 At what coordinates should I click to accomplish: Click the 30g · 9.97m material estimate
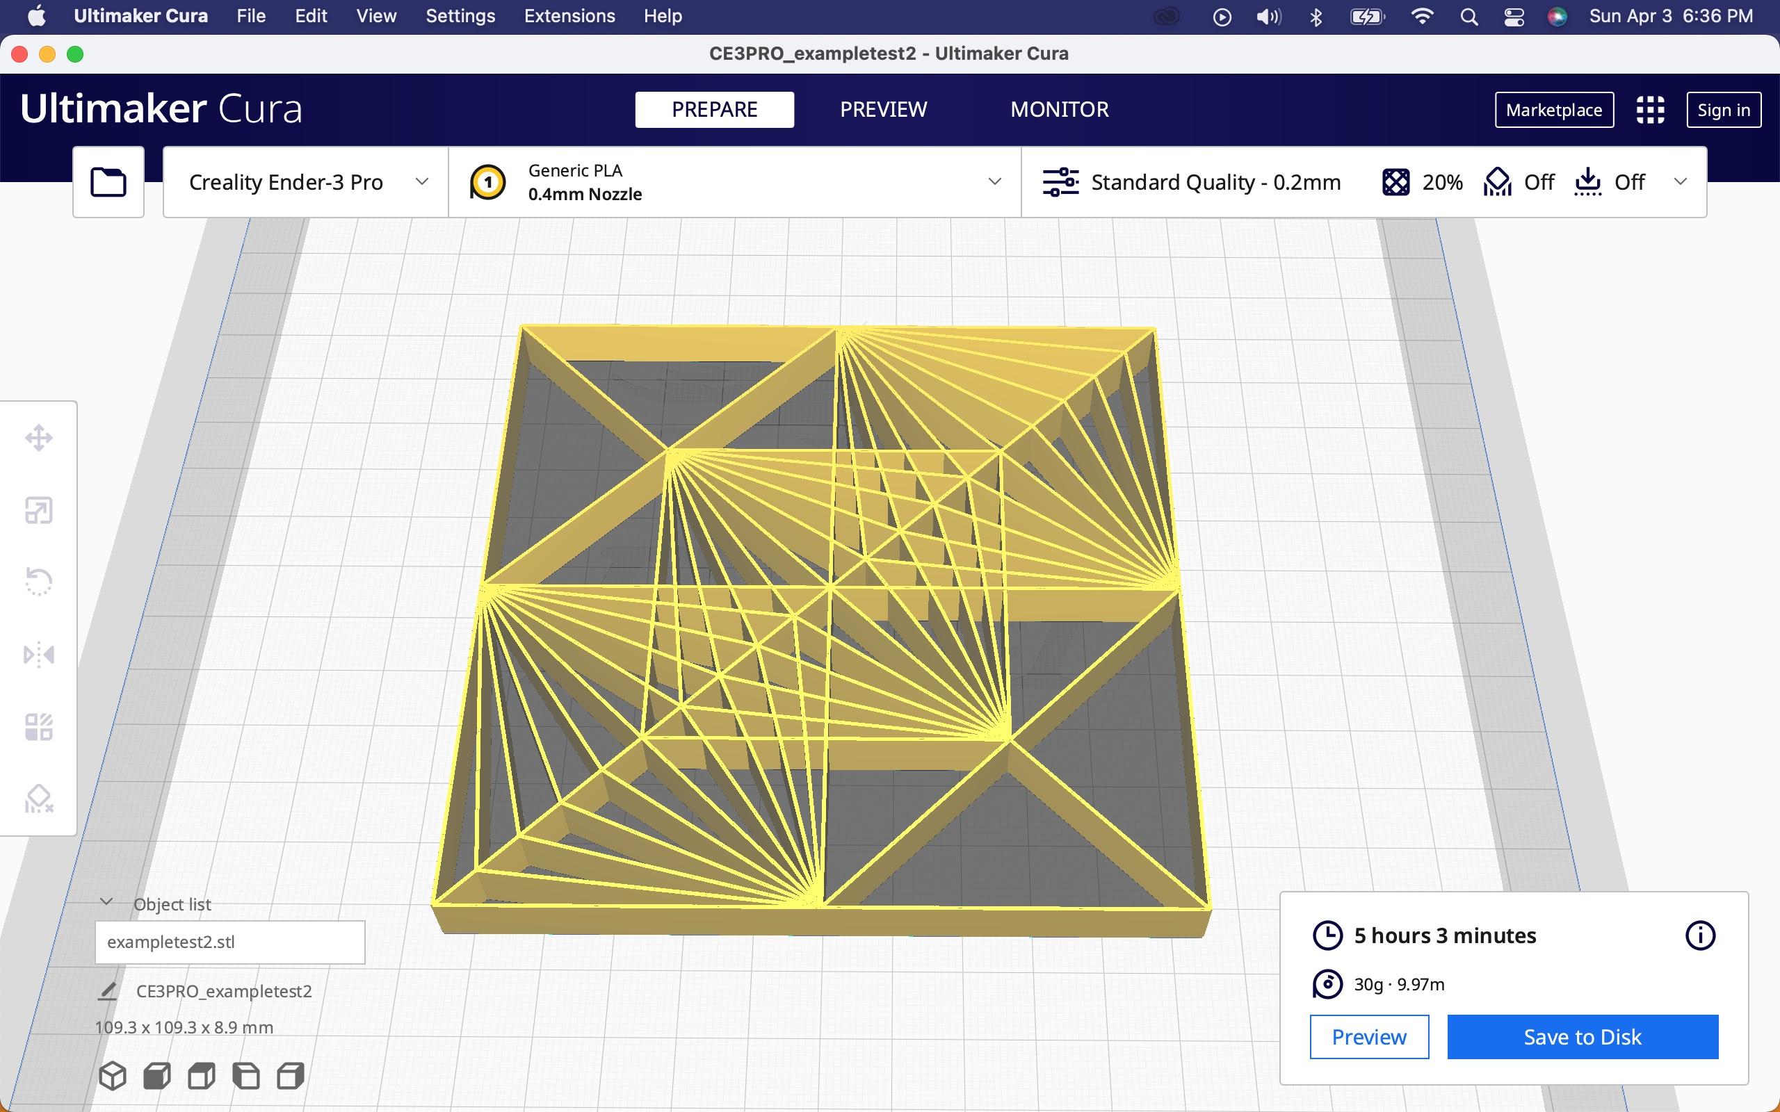(1399, 985)
